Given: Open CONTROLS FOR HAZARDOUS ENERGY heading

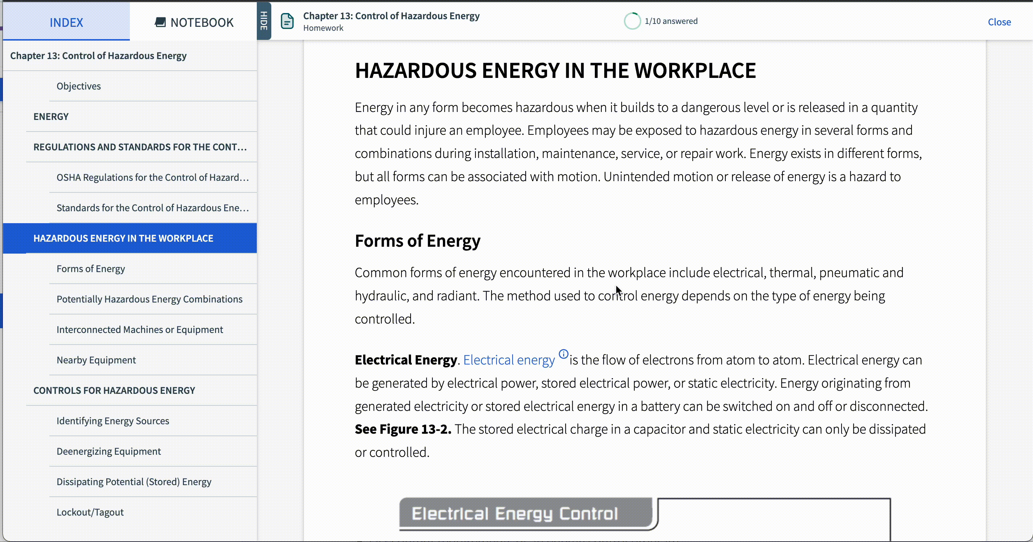Looking at the screenshot, I should (114, 390).
